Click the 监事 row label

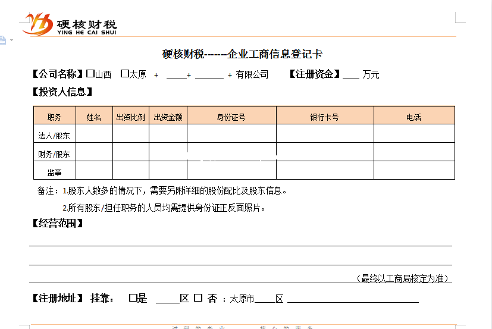click(55, 173)
